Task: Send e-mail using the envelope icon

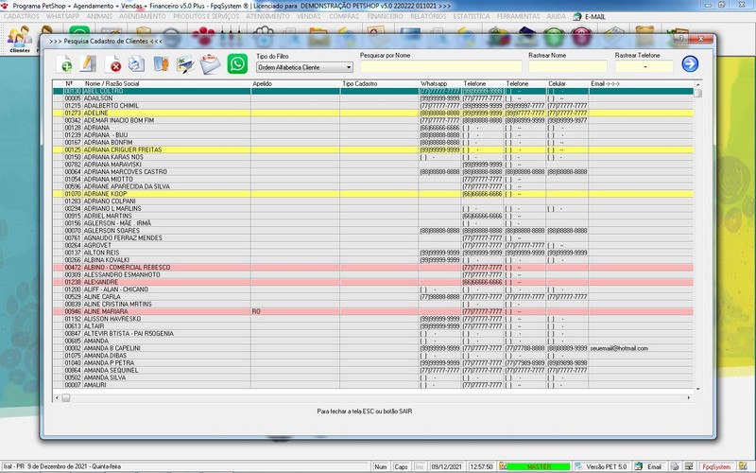Action: [210, 63]
